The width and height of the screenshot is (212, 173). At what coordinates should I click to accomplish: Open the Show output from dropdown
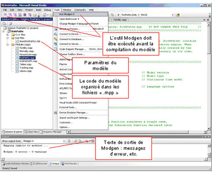(64, 141)
